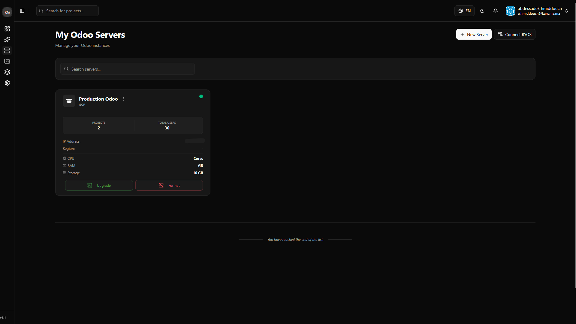Click the 10 GB storage value
576x324 pixels.
click(x=198, y=173)
